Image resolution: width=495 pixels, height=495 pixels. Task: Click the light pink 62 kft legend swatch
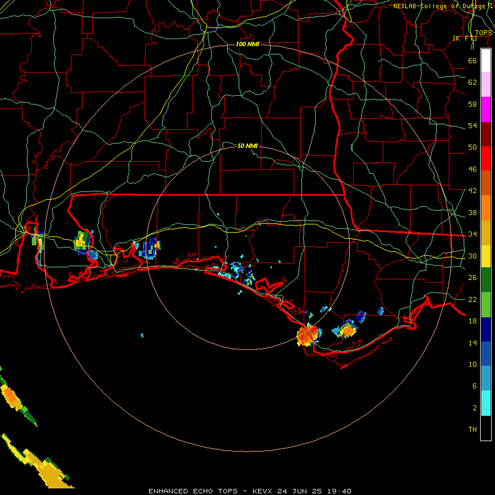pos(486,85)
